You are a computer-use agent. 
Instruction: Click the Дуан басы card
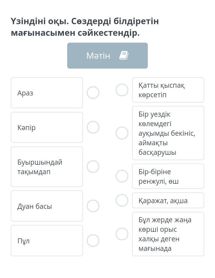[x=47, y=206]
